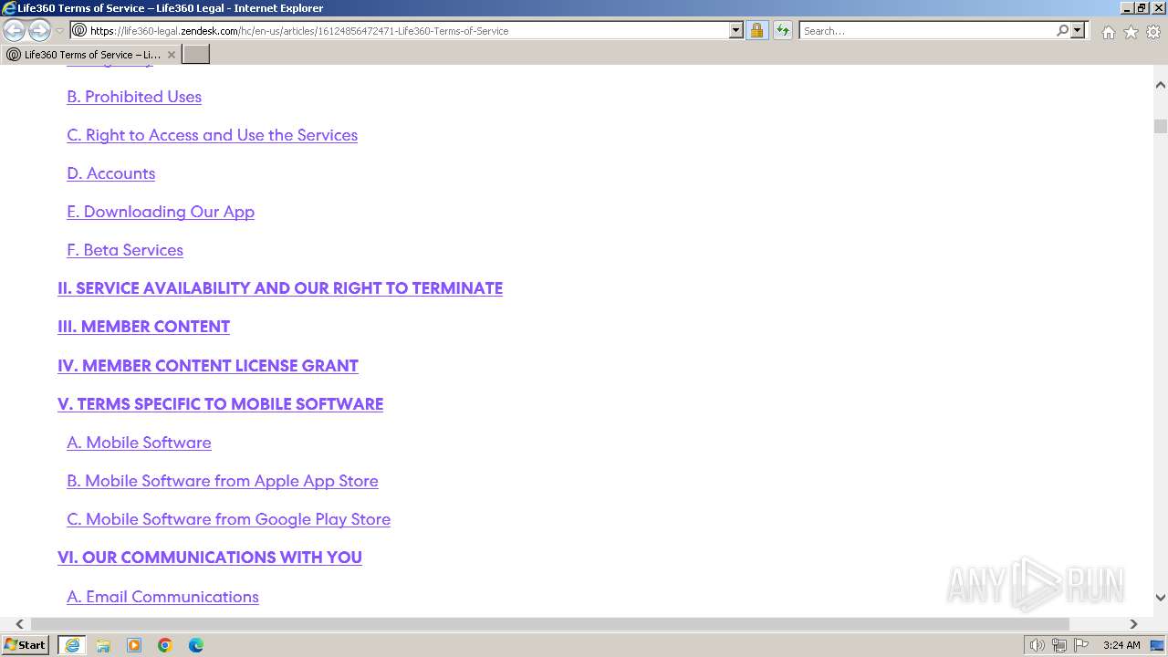
Task: Click the vertical scrollbar thumb
Action: (1160, 127)
